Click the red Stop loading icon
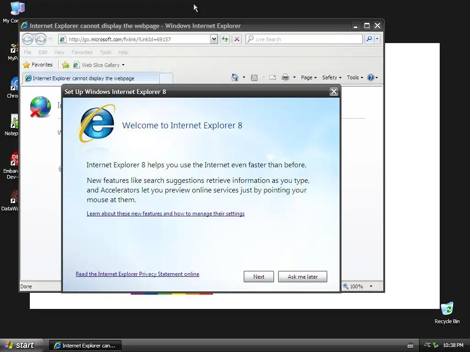470x352 pixels. pyautogui.click(x=237, y=39)
